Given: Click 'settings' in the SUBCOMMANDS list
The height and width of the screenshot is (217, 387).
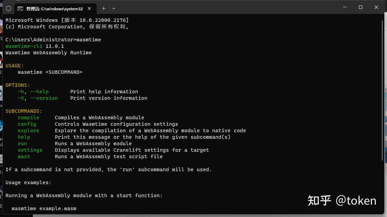Looking at the screenshot, I should [x=30, y=150].
